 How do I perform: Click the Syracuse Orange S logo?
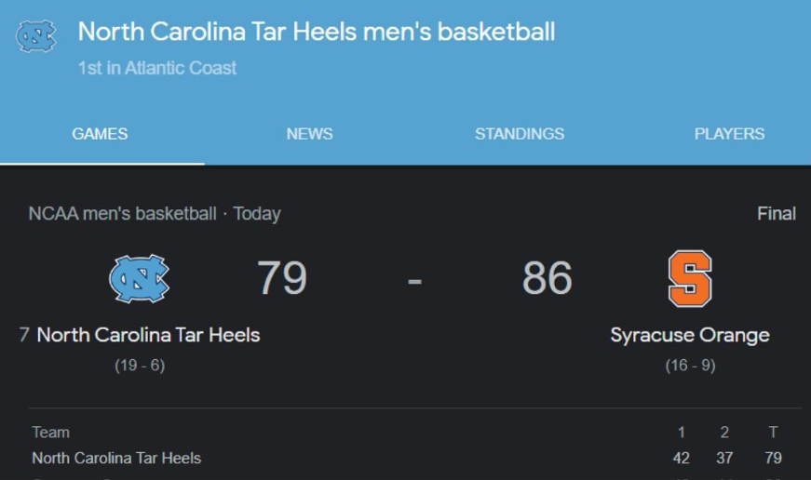pyautogui.click(x=690, y=279)
